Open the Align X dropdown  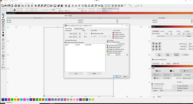point(105,9)
